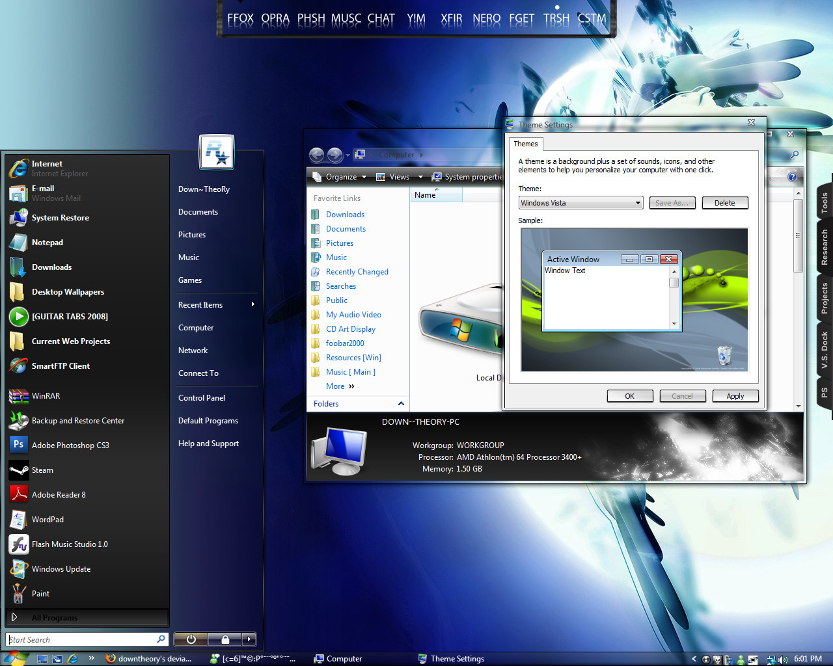Open WordPad from the Start menu
The height and width of the screenshot is (666, 833).
pos(87,520)
